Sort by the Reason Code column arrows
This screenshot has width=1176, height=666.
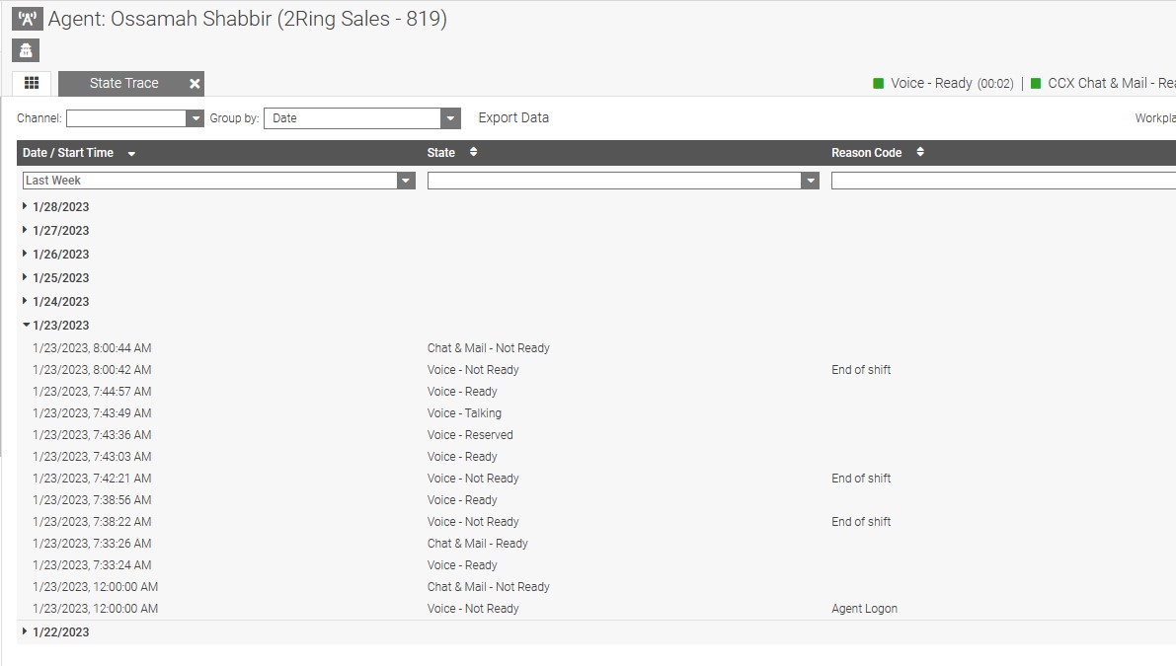point(919,153)
